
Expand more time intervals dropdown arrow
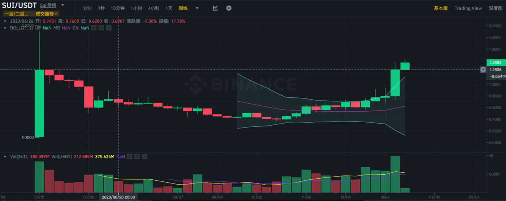[197, 8]
